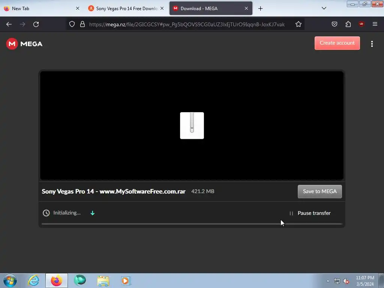Reload the current page
384x288 pixels.
point(36,24)
